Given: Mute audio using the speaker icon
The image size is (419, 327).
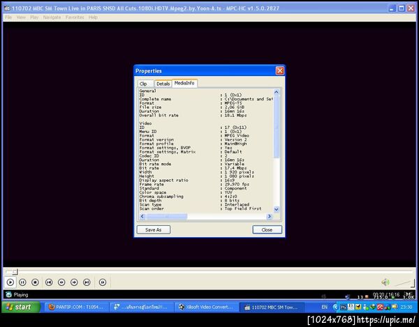Looking at the screenshot, I should (385, 282).
